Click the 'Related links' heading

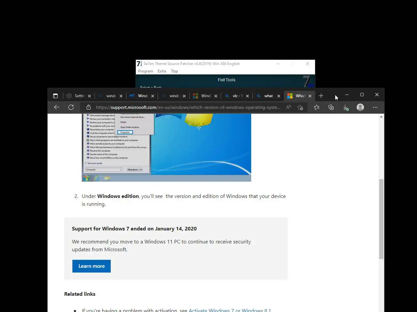coord(80,294)
